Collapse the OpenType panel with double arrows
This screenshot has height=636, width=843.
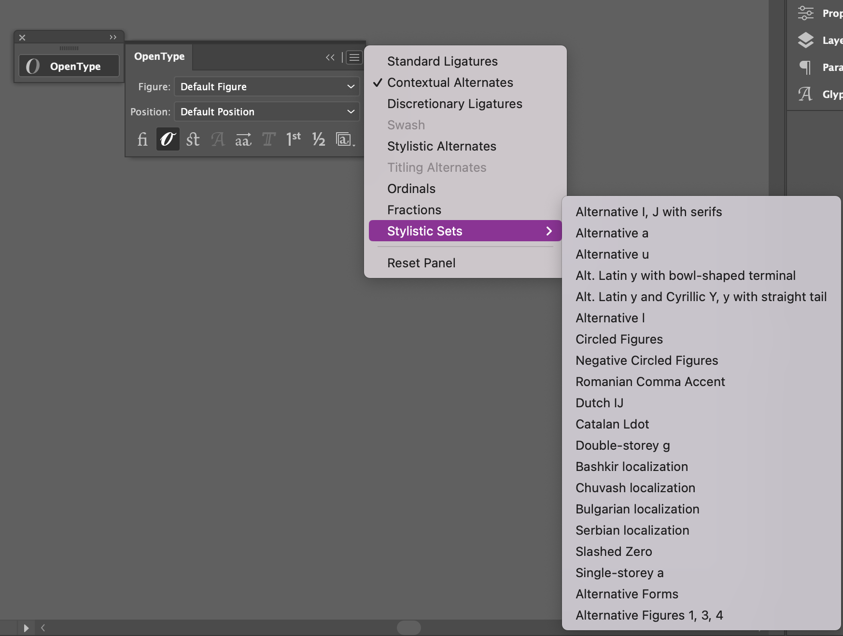(x=330, y=57)
